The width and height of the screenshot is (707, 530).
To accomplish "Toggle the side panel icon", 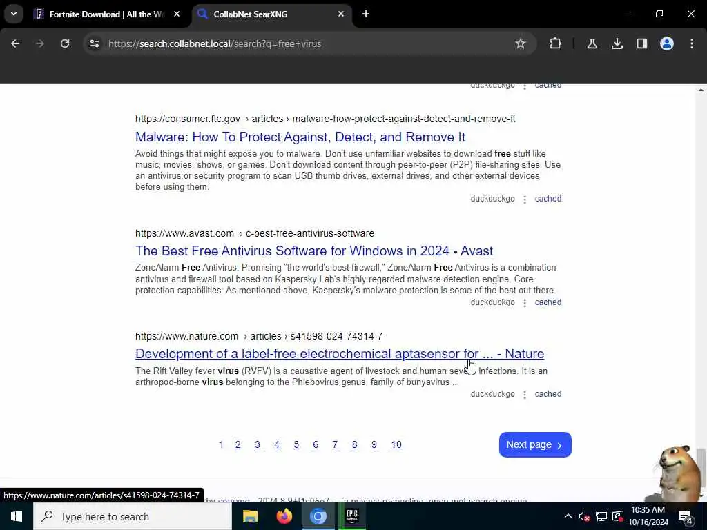I will point(641,43).
